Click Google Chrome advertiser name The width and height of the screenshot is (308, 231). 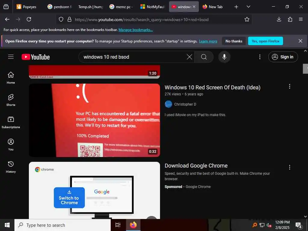[x=198, y=186]
